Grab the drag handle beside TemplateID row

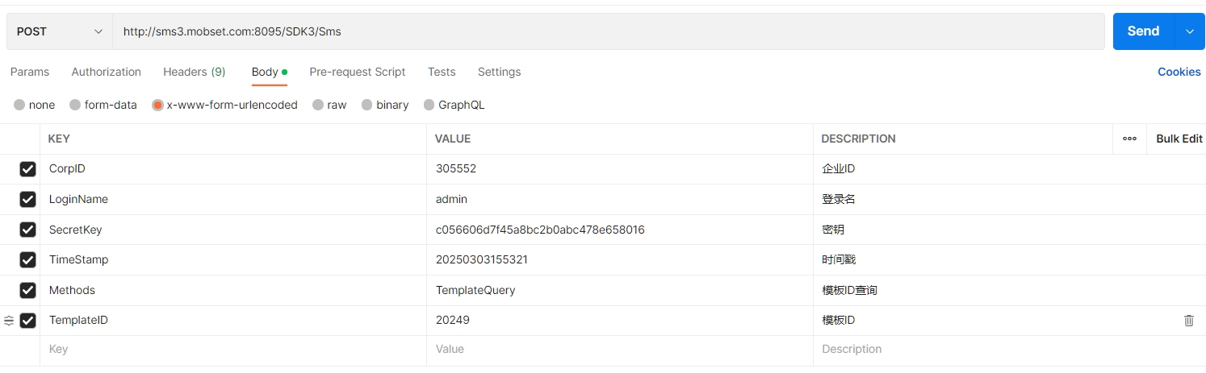[9, 321]
